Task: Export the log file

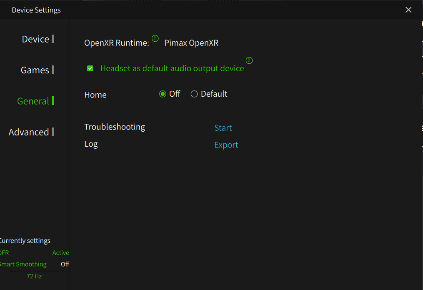Action: [x=226, y=145]
